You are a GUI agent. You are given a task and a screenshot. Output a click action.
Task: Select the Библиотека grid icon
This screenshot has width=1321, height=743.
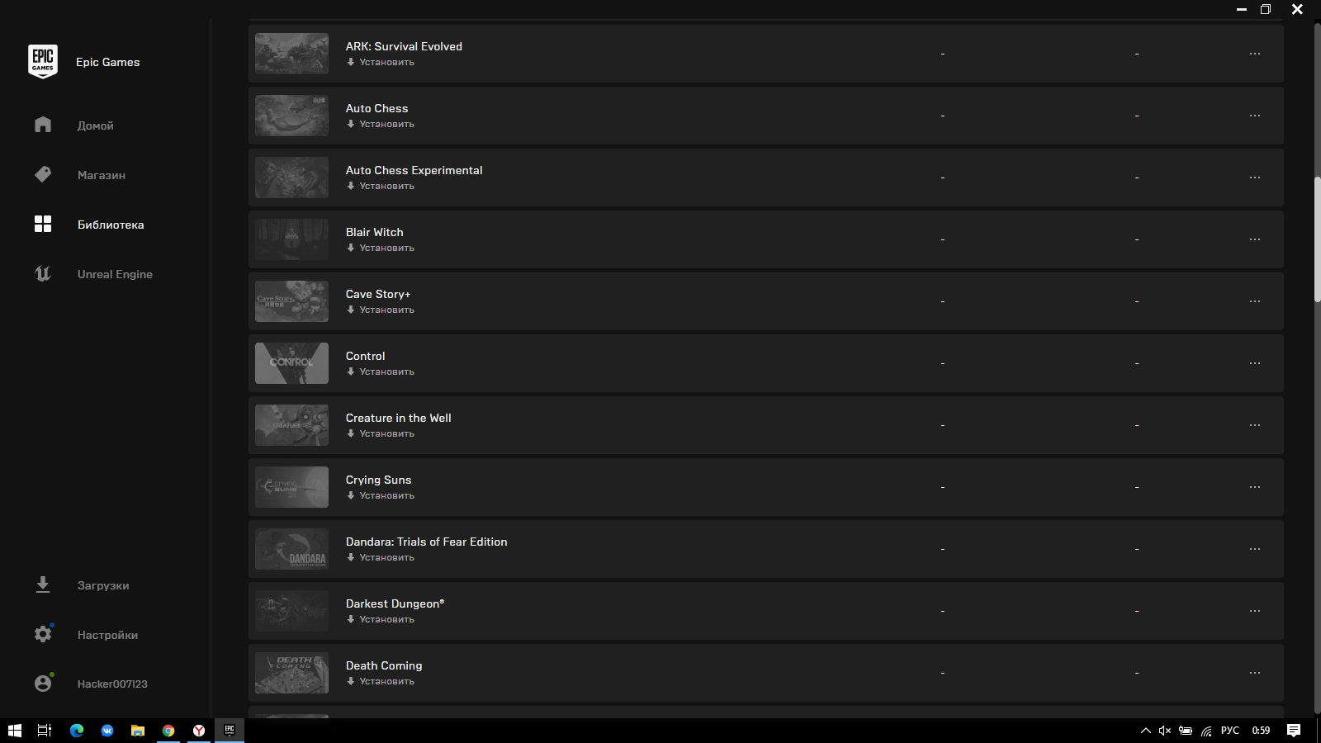pos(43,224)
